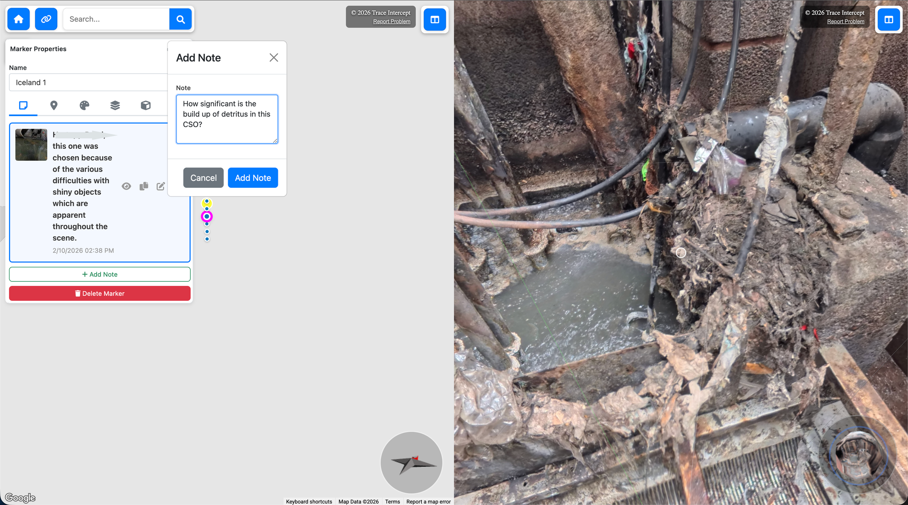Open the layers stack tab

point(115,105)
